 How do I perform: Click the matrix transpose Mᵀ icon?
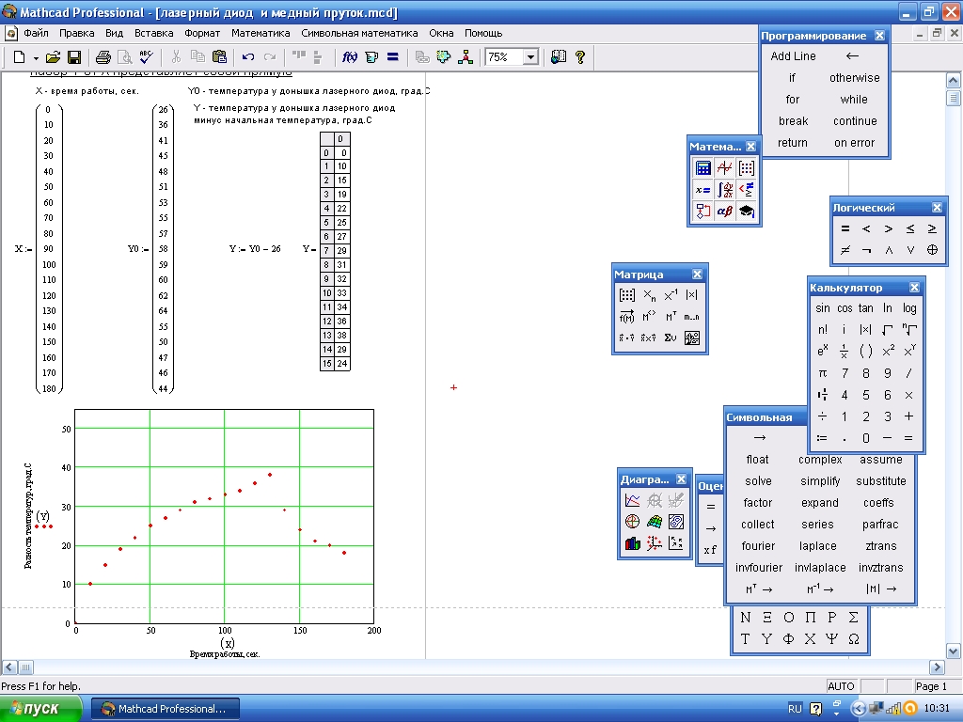click(x=671, y=317)
